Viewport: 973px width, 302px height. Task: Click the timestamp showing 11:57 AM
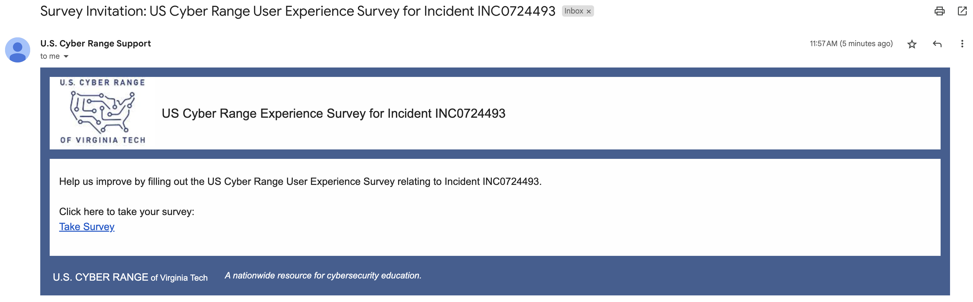click(x=851, y=44)
